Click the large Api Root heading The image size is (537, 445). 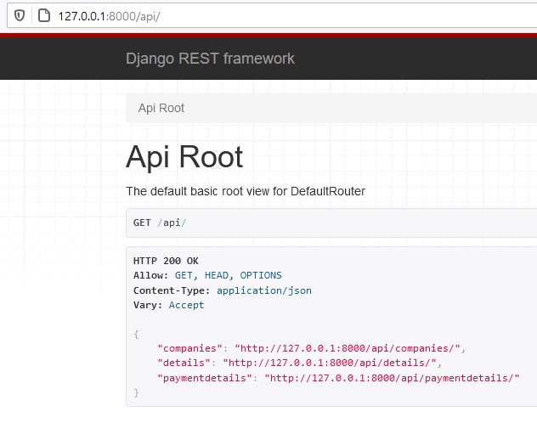click(184, 157)
